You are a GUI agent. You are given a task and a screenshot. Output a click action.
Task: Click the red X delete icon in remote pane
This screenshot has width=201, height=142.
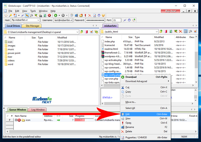tap(180, 32)
